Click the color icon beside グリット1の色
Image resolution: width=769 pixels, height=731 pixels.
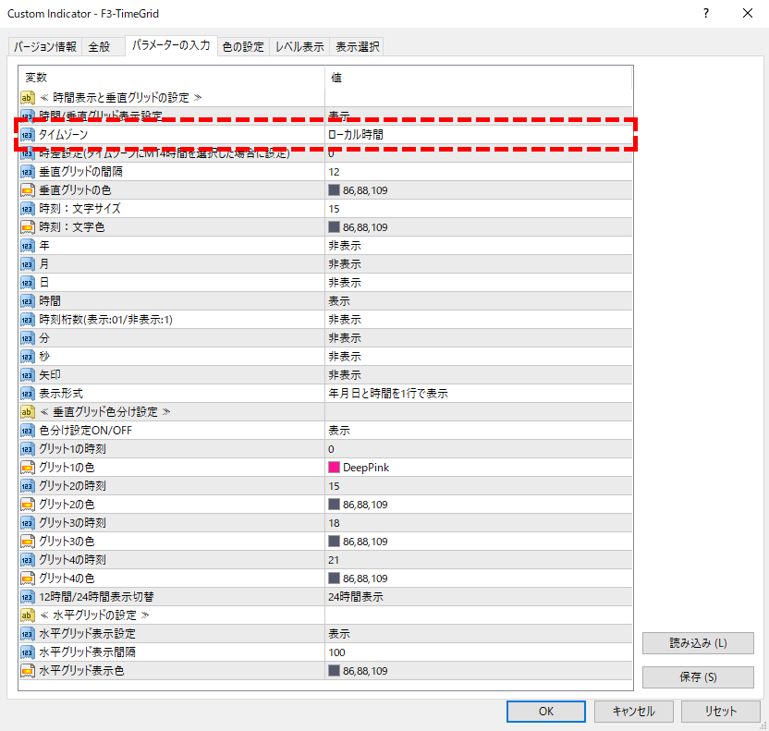(27, 468)
